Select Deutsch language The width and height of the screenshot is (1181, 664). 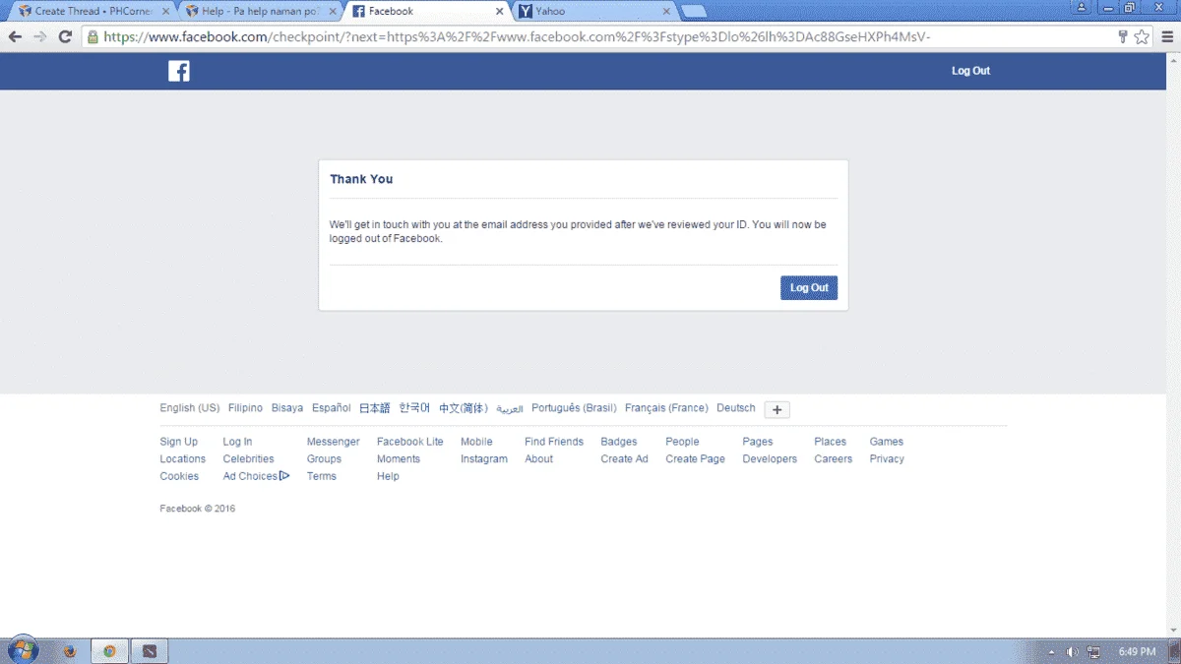coord(736,408)
